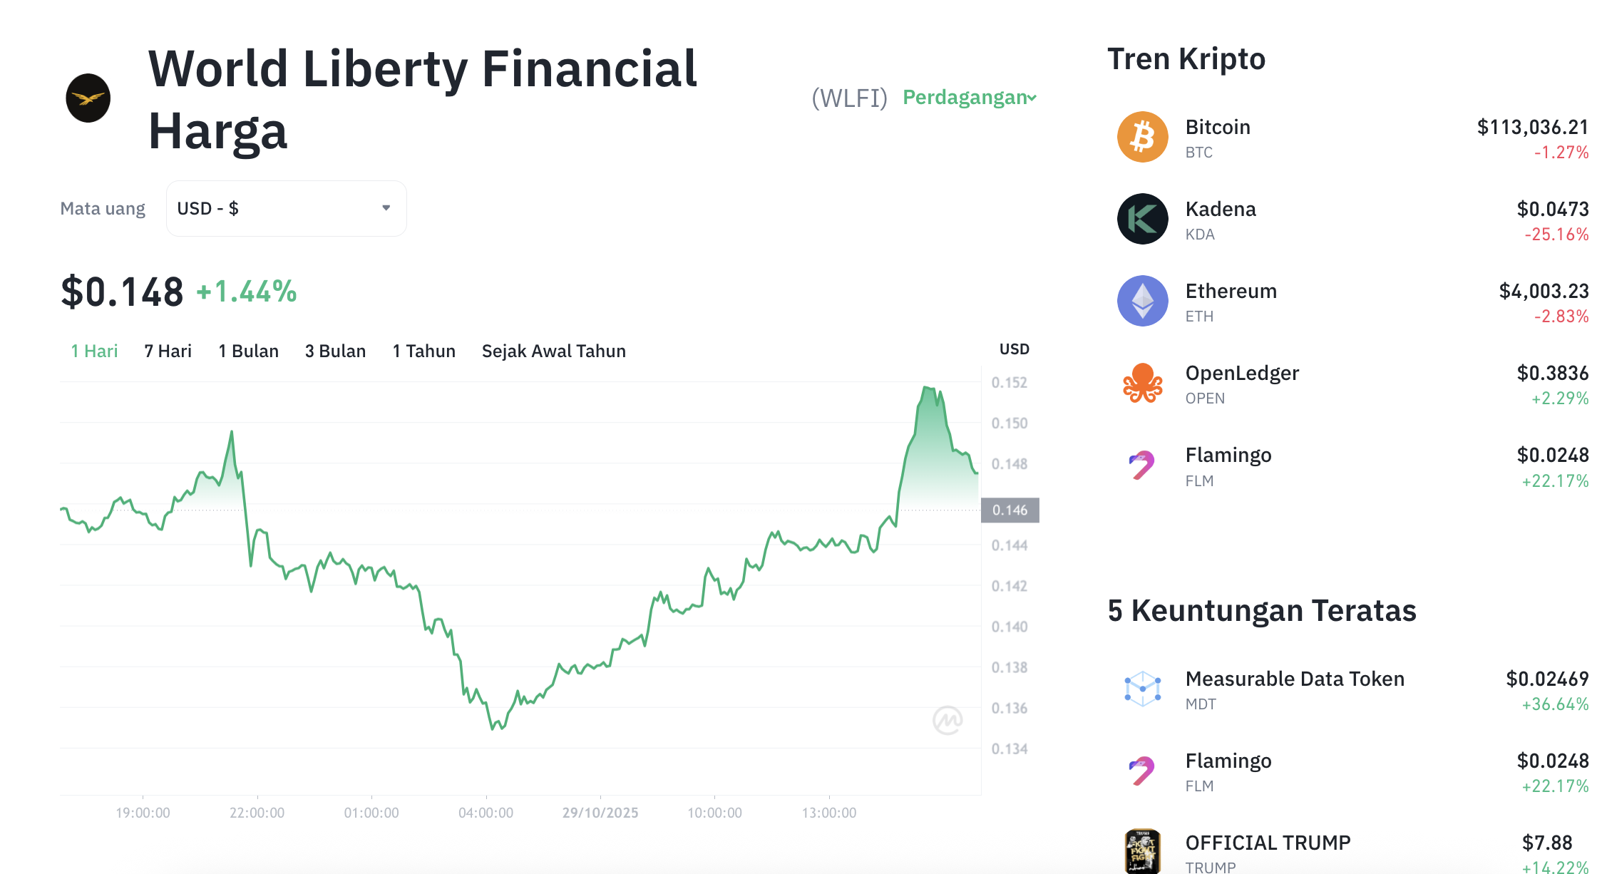The image size is (1597, 874).
Task: Select Sejak Awal Tahun range
Action: [x=553, y=351]
